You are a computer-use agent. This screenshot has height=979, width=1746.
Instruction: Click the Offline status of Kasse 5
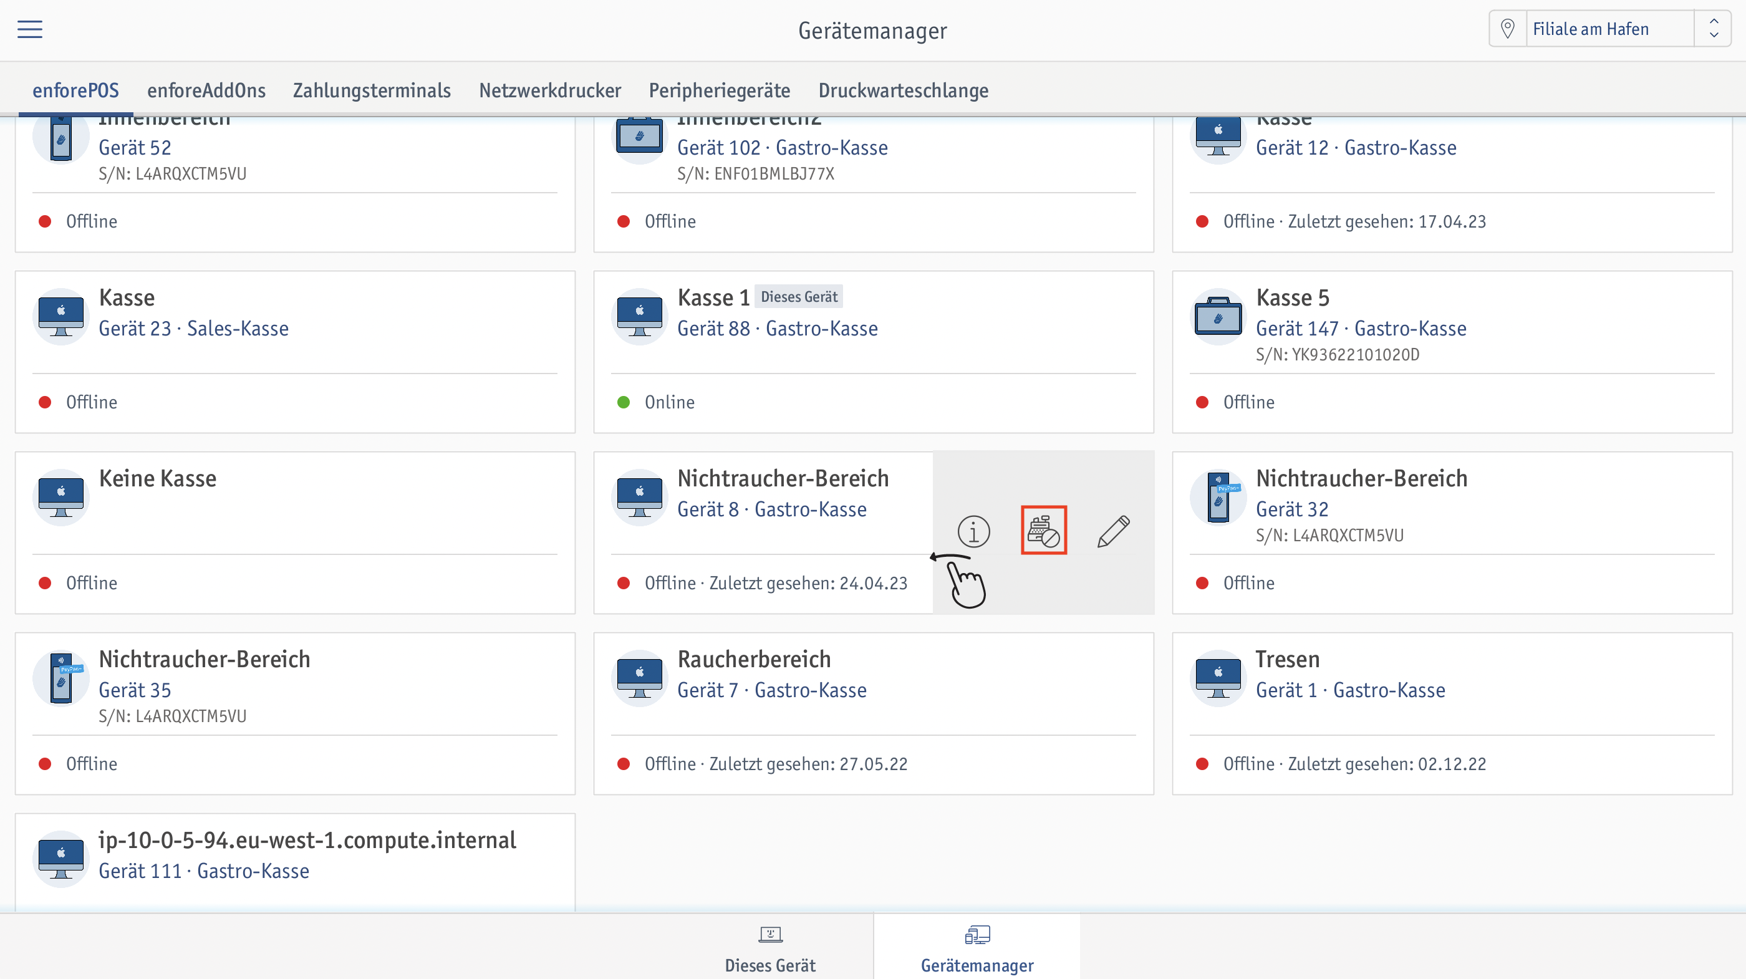[x=1248, y=402]
